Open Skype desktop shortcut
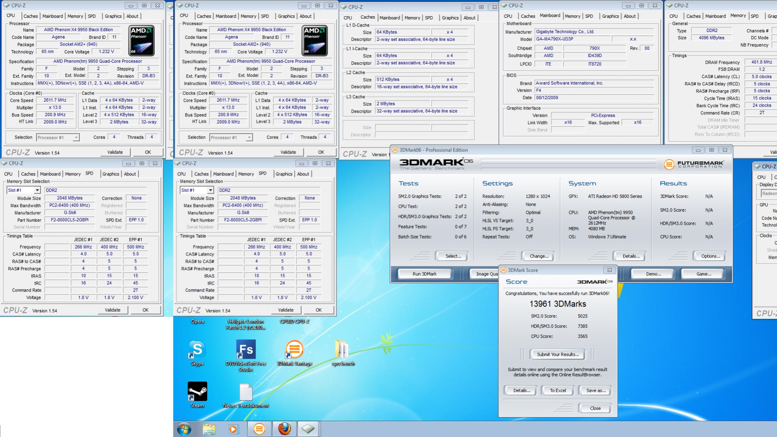The image size is (777, 437). 197,350
